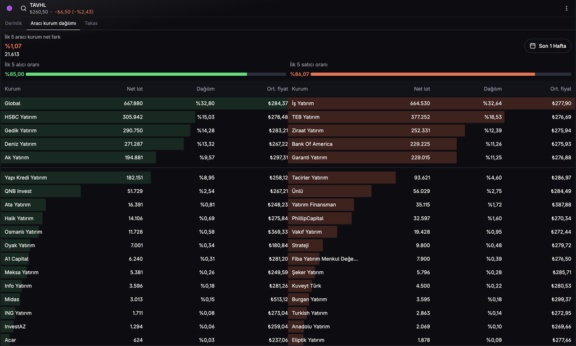Select Kuveyt Türk seller row
The image size is (576, 346).
pyautogui.click(x=431, y=286)
